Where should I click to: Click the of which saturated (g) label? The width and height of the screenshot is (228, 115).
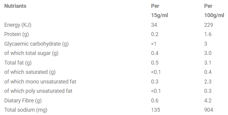[30, 72]
